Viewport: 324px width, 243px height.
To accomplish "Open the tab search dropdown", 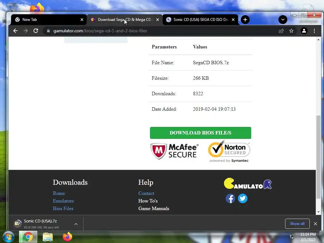I will [x=283, y=20].
